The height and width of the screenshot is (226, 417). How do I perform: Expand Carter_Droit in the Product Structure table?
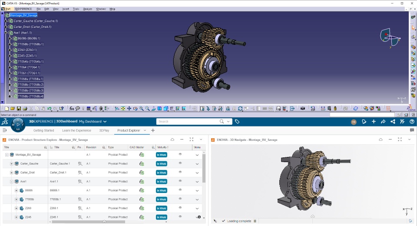pos(12,173)
